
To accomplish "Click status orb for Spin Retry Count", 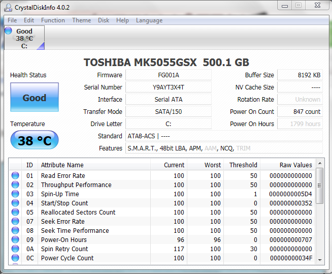I will [x=15, y=249].
